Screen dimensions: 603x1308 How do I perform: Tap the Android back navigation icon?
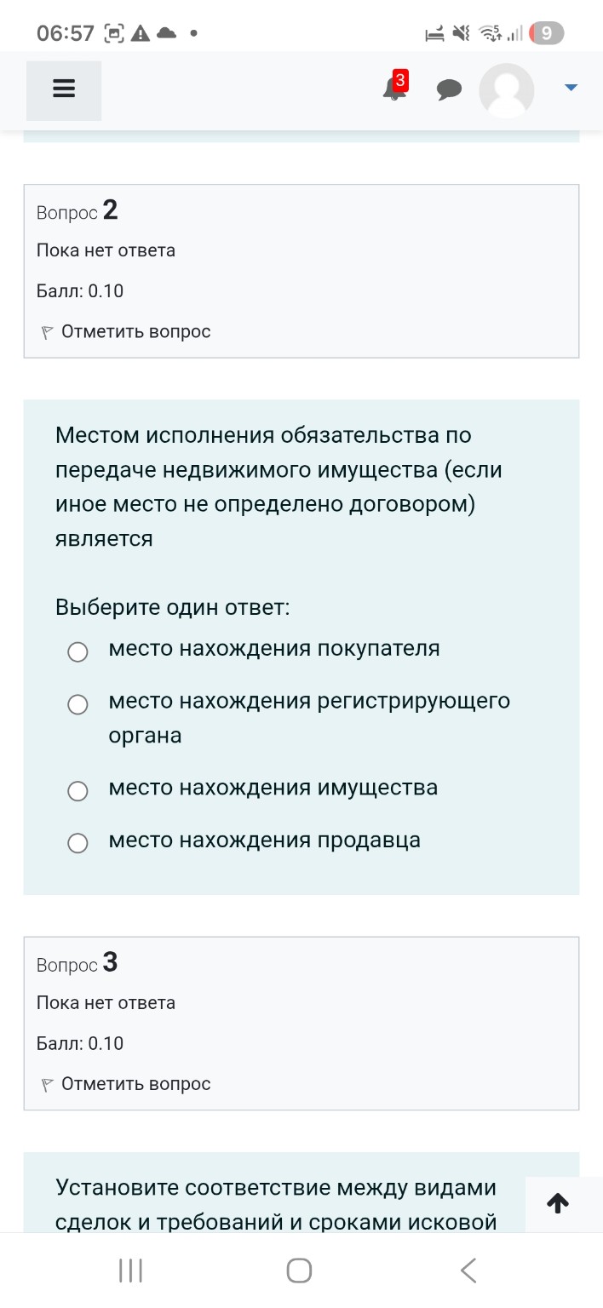tap(468, 1270)
